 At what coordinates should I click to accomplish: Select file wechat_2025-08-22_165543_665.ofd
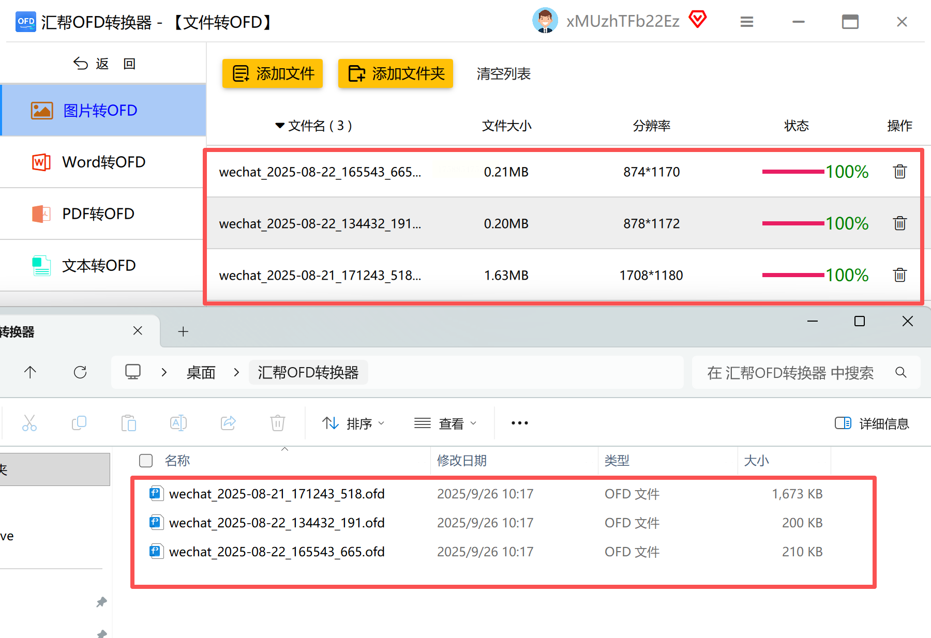coord(277,552)
